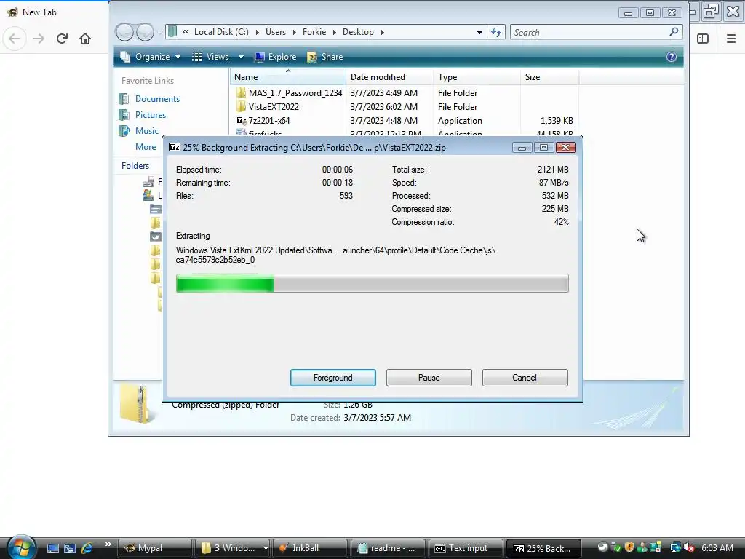Screen dimensions: 745x559
Task: Click Explorer's Back navigation button
Action: pyautogui.click(x=125, y=32)
